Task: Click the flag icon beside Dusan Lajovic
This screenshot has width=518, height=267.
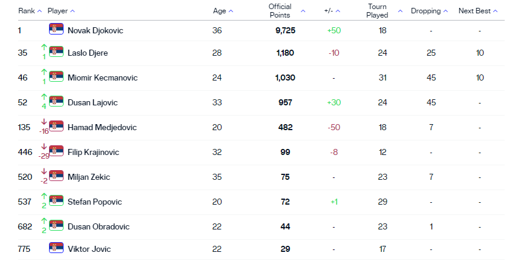Action: pyautogui.click(x=56, y=102)
